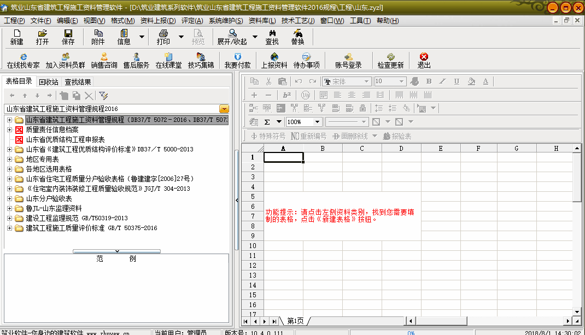The width and height of the screenshot is (585, 335).
Task: Open the 附件 (Attachment) tool
Action: tap(98, 37)
